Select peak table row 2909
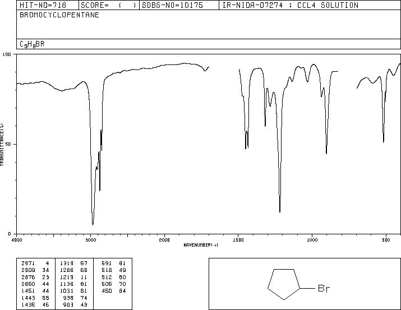The image size is (401, 310). (35, 270)
